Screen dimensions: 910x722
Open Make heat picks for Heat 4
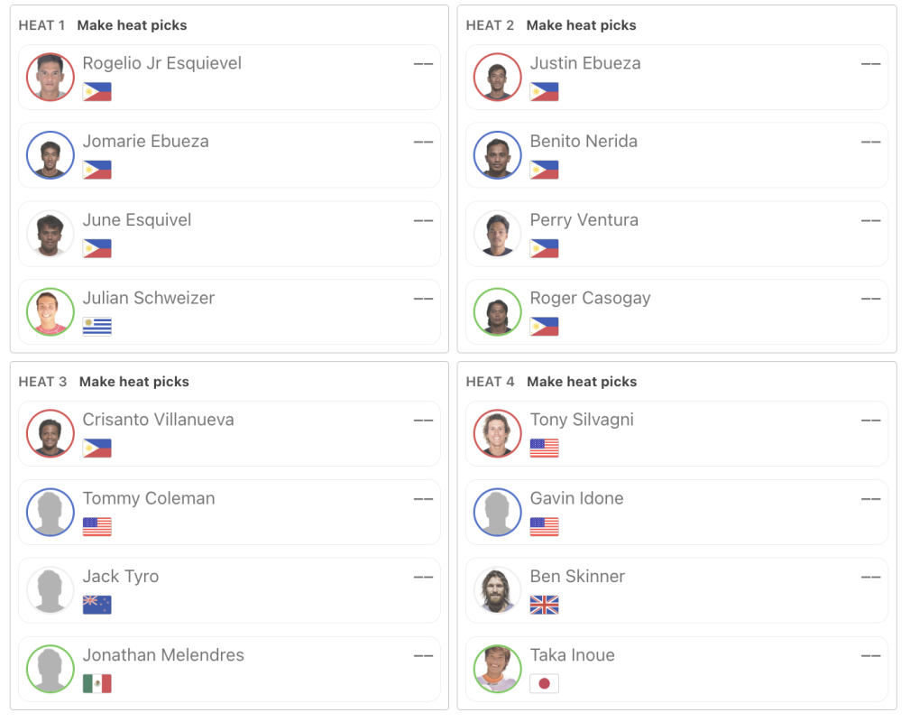(x=582, y=382)
